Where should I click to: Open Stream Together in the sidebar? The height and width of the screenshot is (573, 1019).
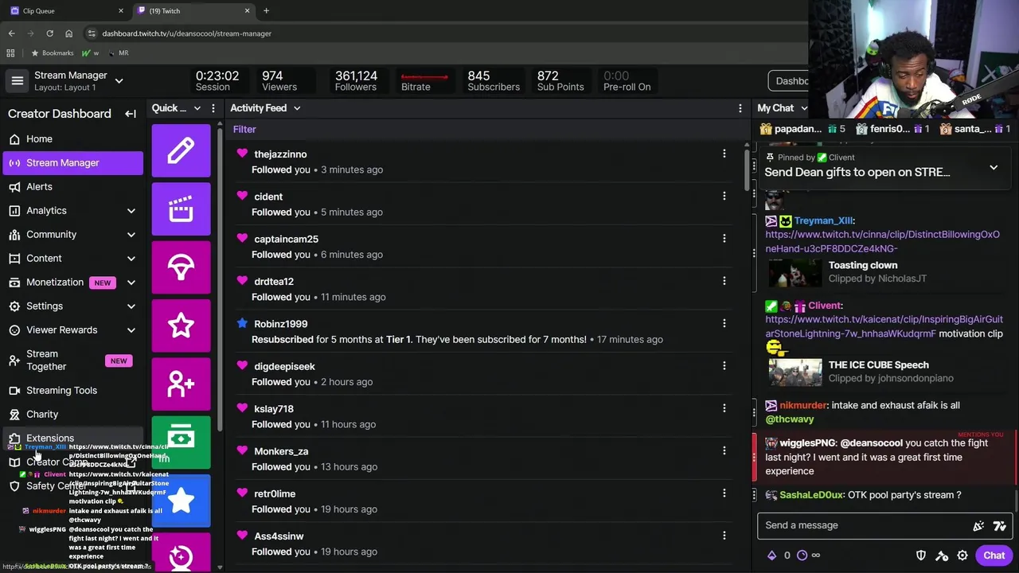tap(73, 361)
